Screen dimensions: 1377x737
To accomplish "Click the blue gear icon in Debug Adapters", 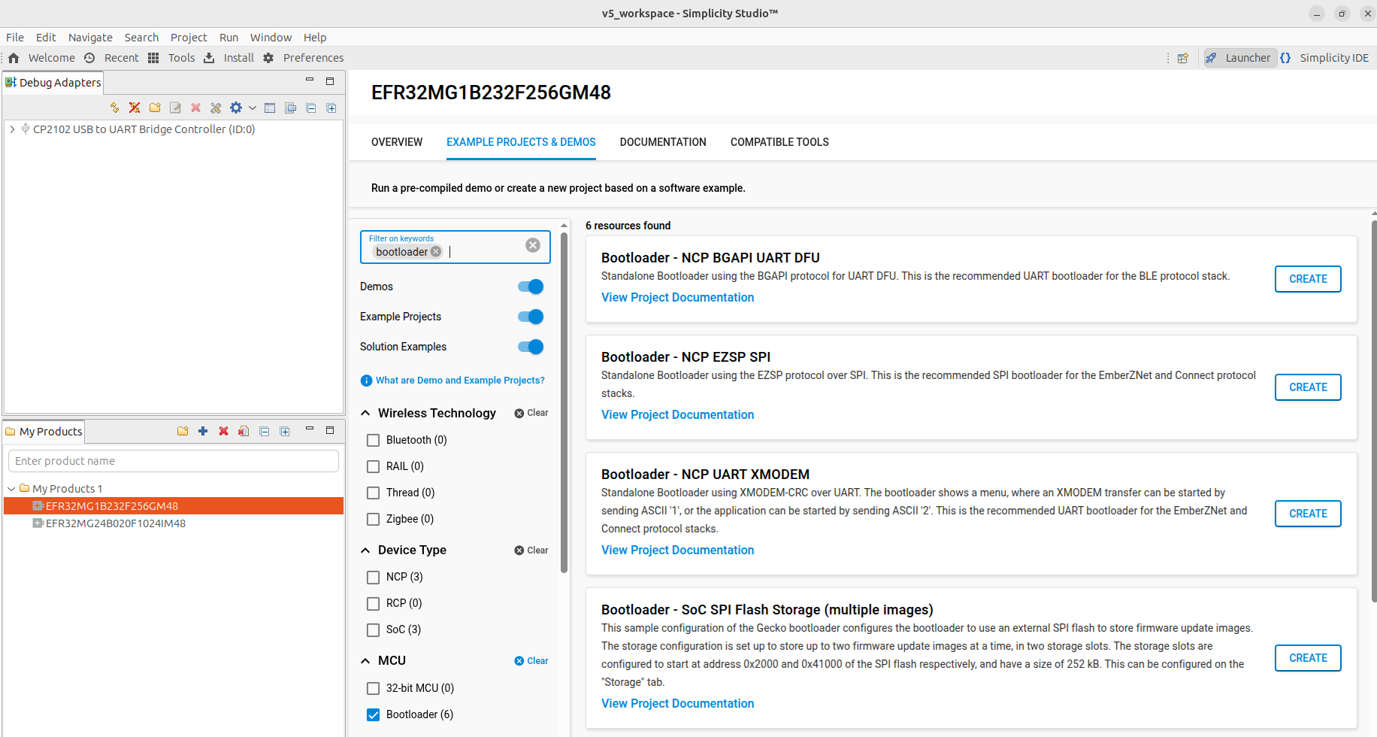I will (x=236, y=108).
